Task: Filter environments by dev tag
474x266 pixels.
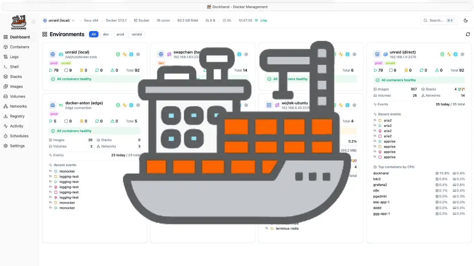Action: pos(106,34)
